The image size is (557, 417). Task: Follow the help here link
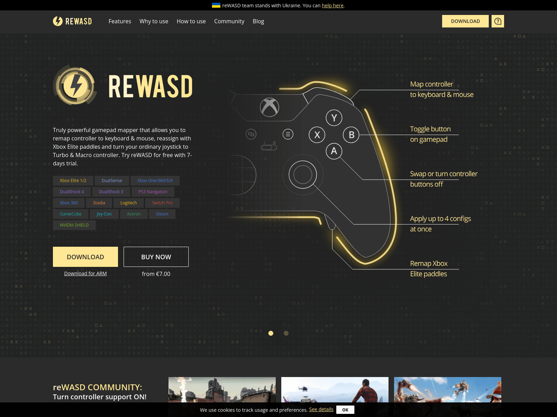332,5
